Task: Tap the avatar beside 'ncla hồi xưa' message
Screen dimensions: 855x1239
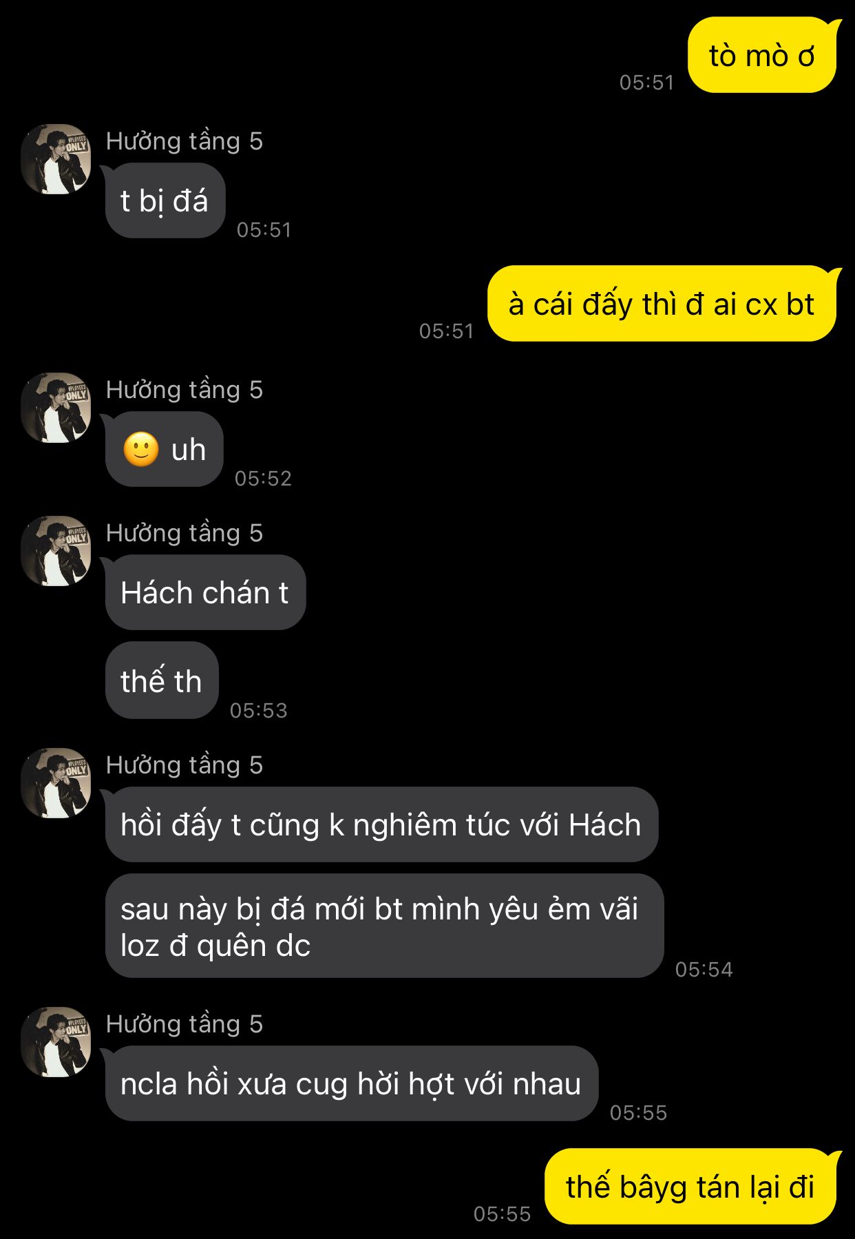Action: pyautogui.click(x=56, y=1042)
